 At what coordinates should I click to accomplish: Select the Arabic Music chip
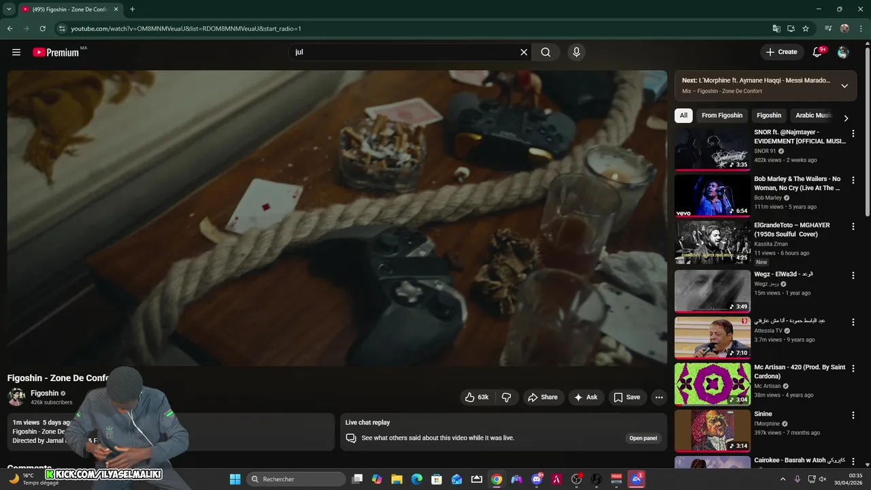click(x=814, y=116)
